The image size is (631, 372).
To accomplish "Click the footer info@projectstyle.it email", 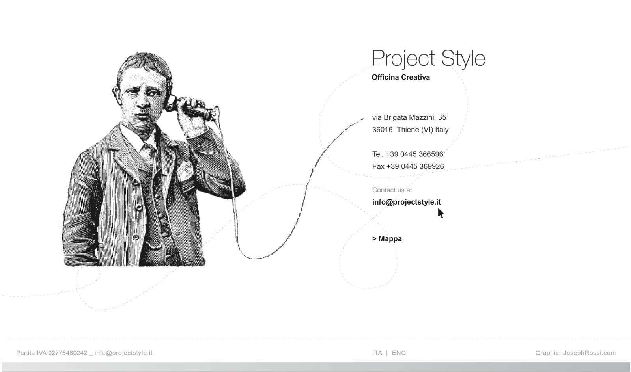I will [x=123, y=353].
